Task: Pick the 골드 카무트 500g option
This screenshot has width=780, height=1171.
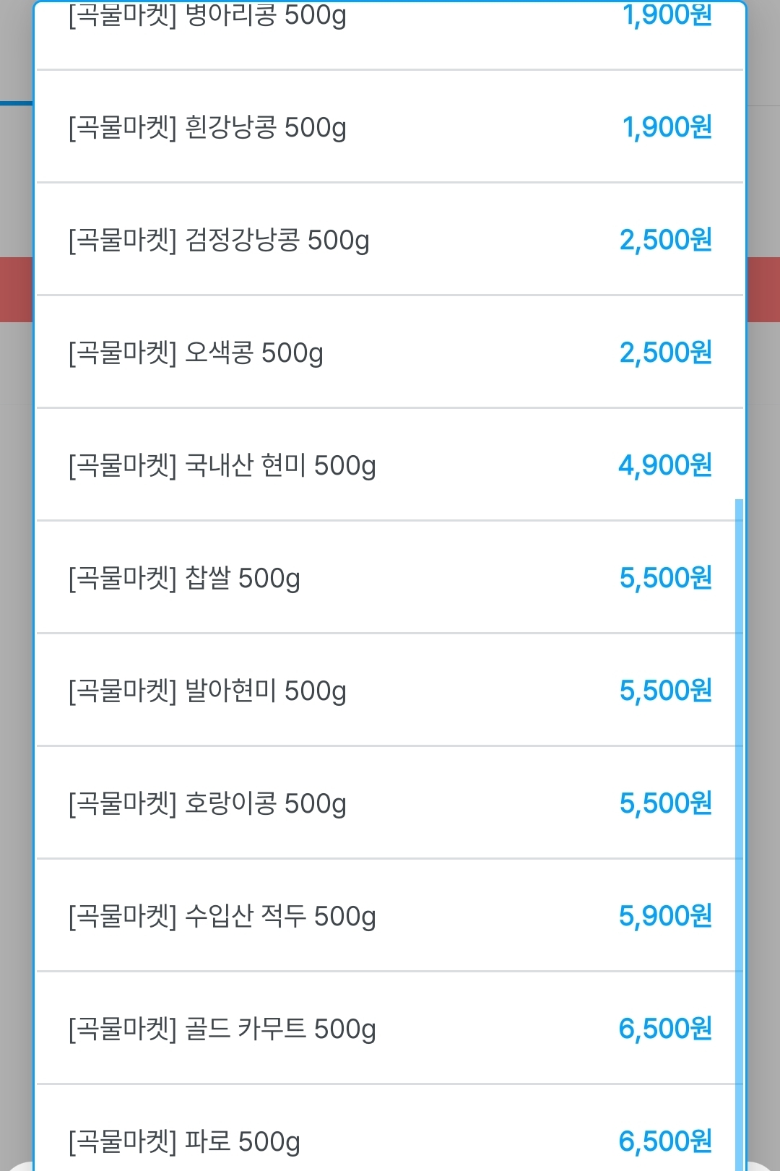Action: [x=222, y=1029]
